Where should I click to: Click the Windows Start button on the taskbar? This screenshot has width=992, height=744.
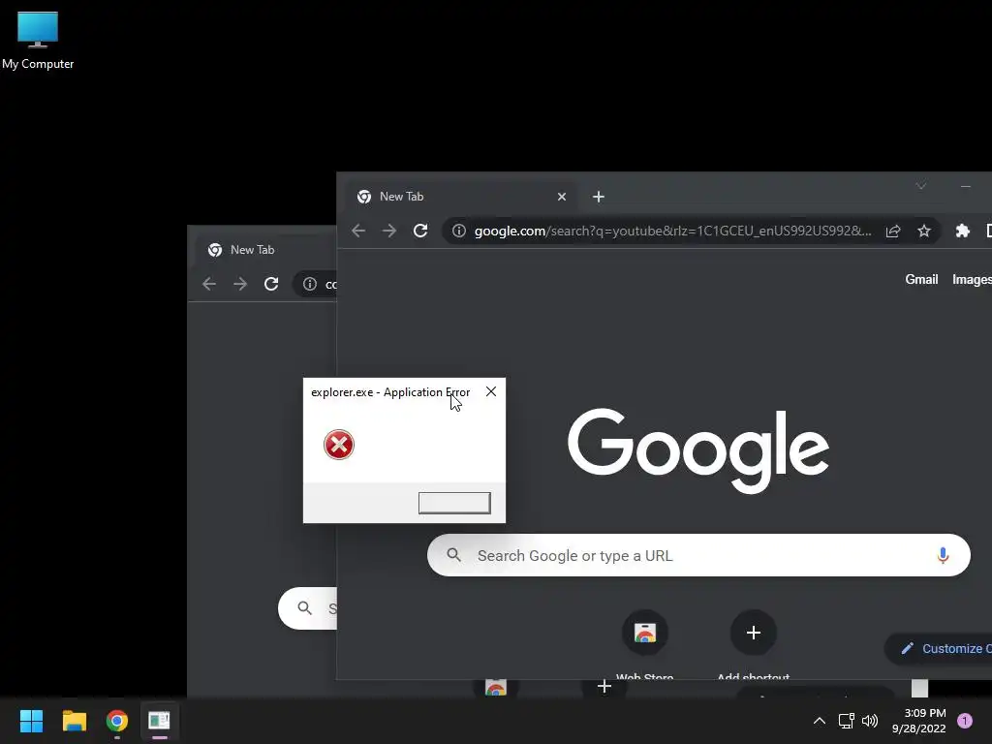(x=31, y=721)
